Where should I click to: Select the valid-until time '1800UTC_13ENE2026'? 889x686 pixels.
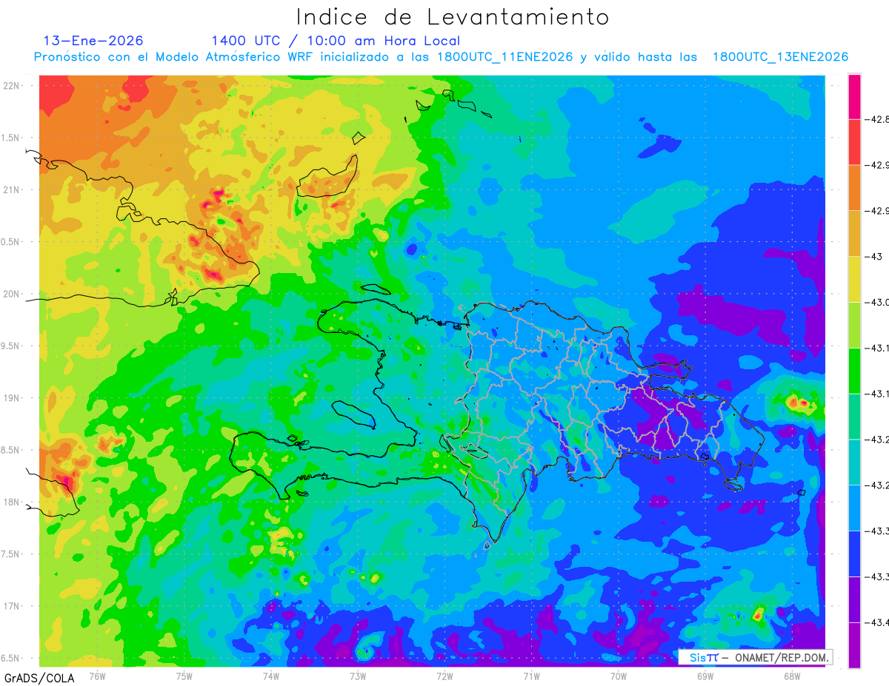[780, 57]
